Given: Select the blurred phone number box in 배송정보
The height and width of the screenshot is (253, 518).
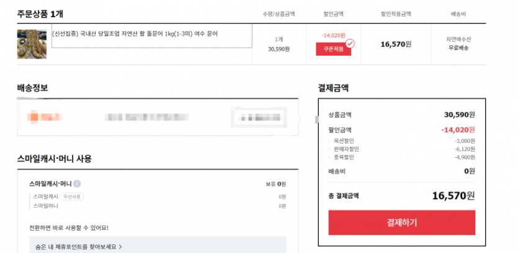Looking at the screenshot, I should pos(259,116).
